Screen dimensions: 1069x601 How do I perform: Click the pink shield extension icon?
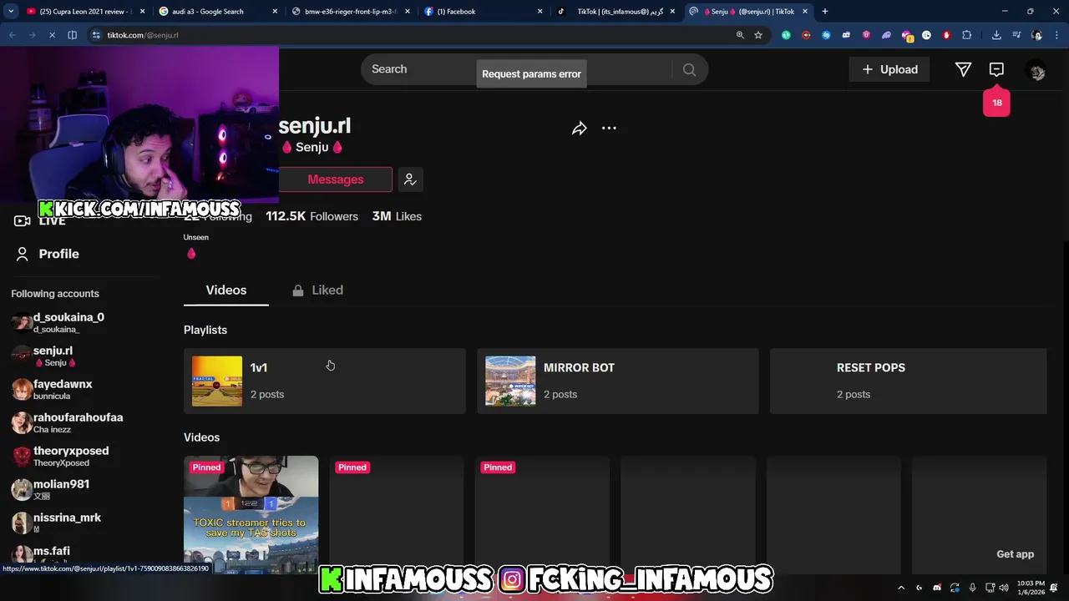click(866, 35)
